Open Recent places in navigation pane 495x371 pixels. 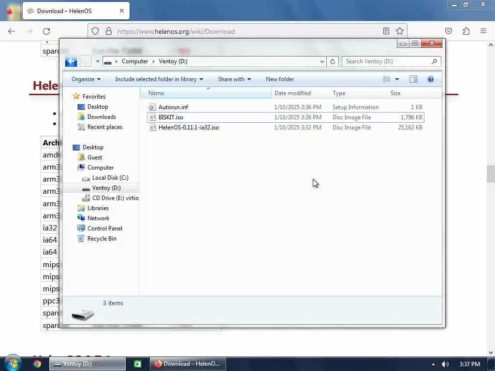pos(104,127)
